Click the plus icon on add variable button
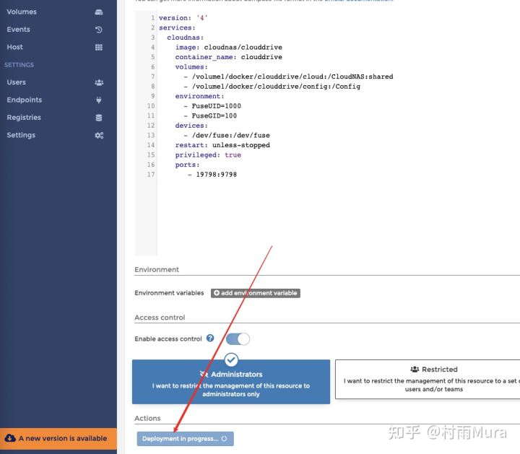This screenshot has width=520, height=454. (x=217, y=293)
